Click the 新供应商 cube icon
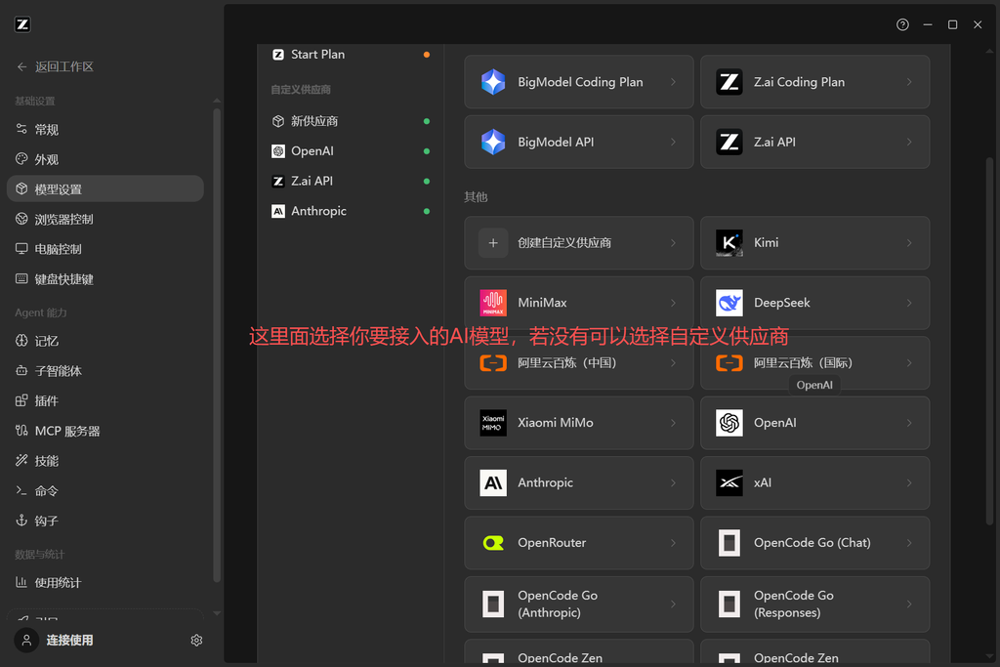Viewport: 1000px width, 667px height. pos(278,121)
